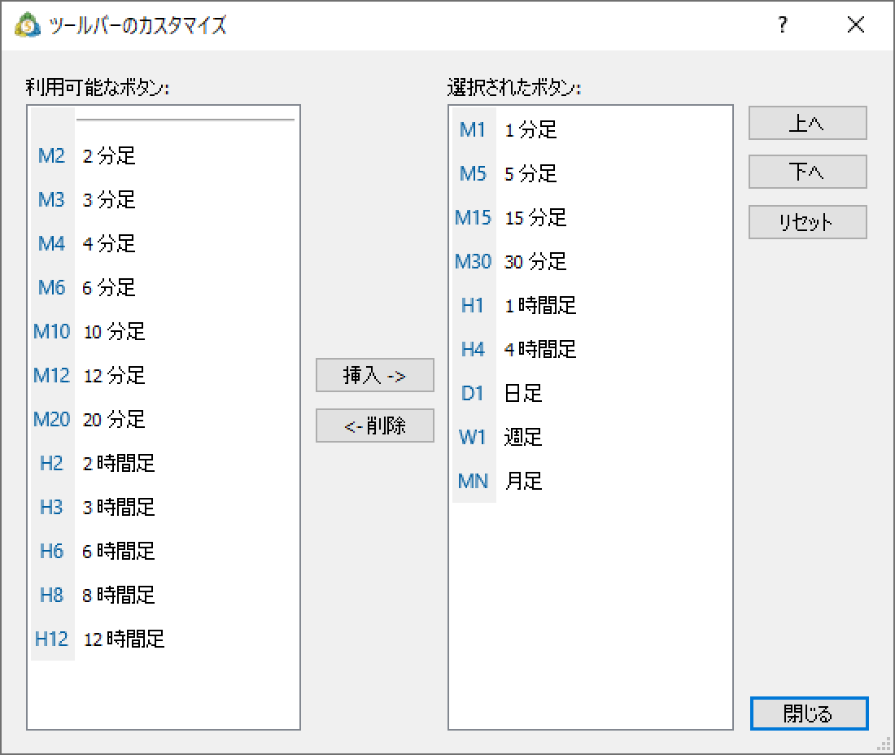Select the H4 timeframe icon

[474, 350]
